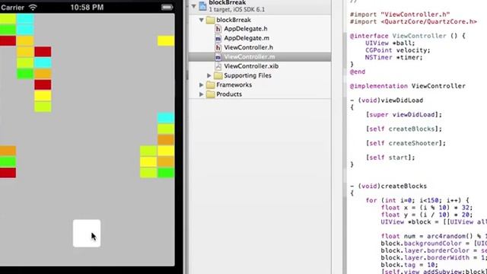Click the lone yellow block at top right
The height and width of the screenshot is (274, 487).
click(x=166, y=40)
